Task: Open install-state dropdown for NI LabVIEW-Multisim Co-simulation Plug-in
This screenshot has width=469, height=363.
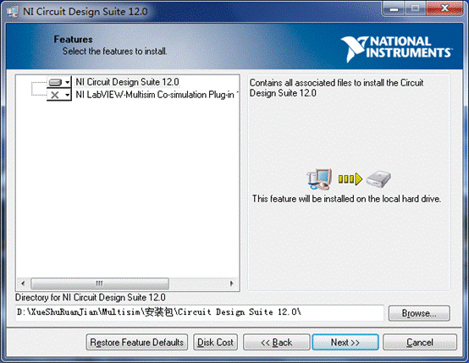Action: coord(59,95)
